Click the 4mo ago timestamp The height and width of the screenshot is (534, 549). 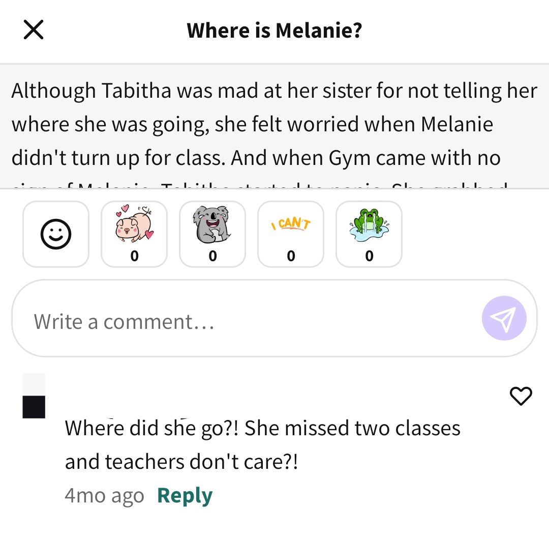104,495
